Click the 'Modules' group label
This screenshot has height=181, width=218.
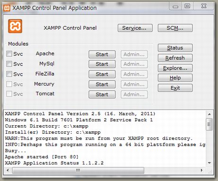[18, 44]
